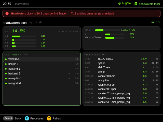Viewport: 163px width, 122px height.
Task: Click the 213M memory value of MainThread
Action: [156, 67]
